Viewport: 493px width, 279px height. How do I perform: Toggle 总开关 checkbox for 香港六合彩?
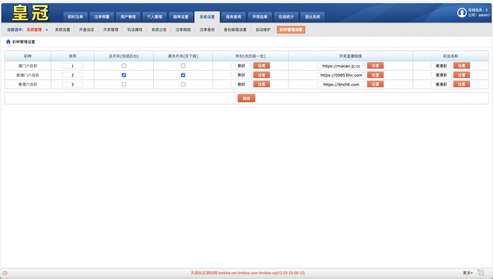pyautogui.click(x=124, y=84)
